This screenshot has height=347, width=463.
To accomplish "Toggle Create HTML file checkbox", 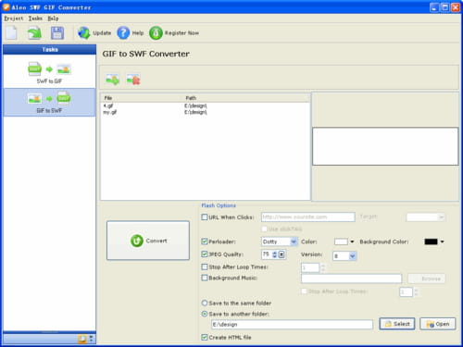I will pos(205,337).
